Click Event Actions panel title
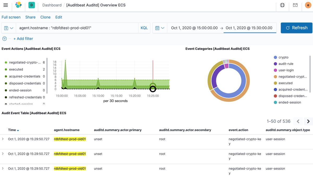 coord(31,48)
